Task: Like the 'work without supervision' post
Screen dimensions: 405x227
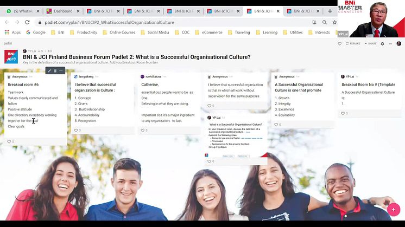Action: click(x=209, y=106)
